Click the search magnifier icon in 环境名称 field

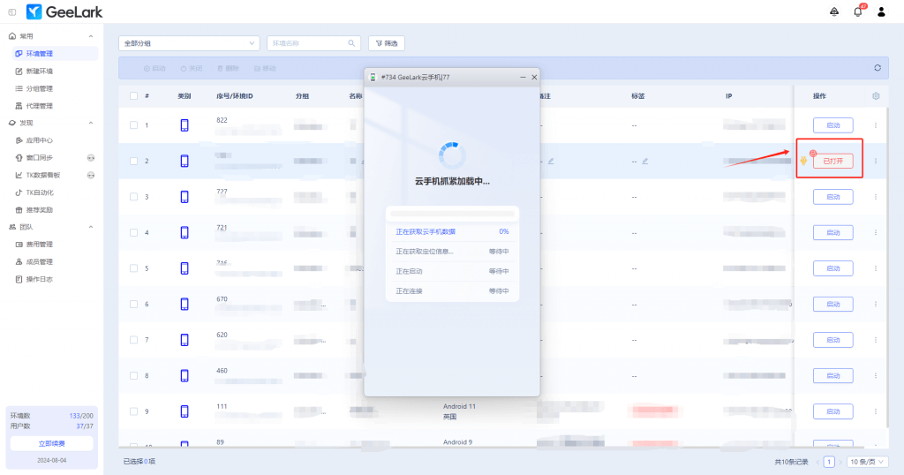click(351, 42)
